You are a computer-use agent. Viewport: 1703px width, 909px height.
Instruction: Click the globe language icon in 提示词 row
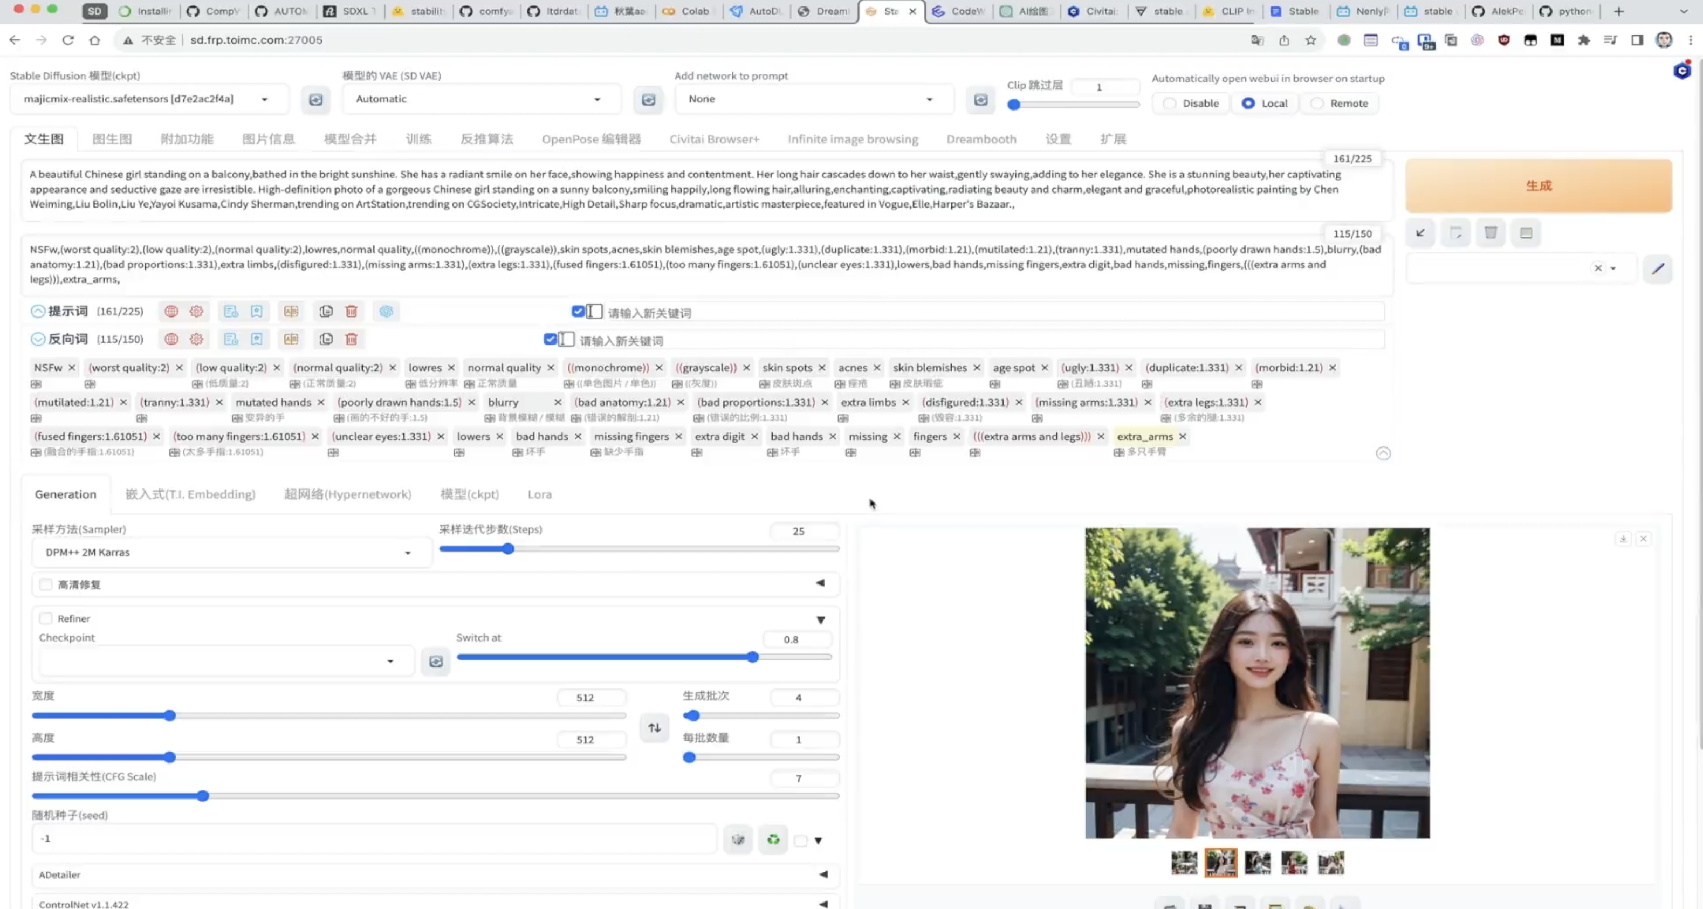click(x=171, y=312)
